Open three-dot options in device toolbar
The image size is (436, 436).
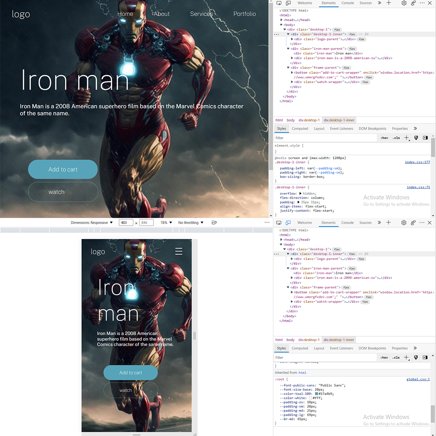click(x=267, y=222)
